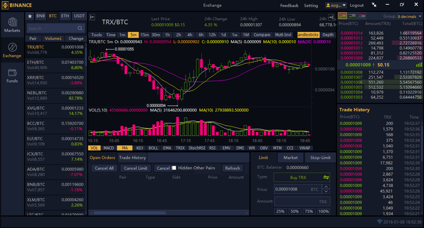Sort the pair list by Volume

click(x=53, y=38)
